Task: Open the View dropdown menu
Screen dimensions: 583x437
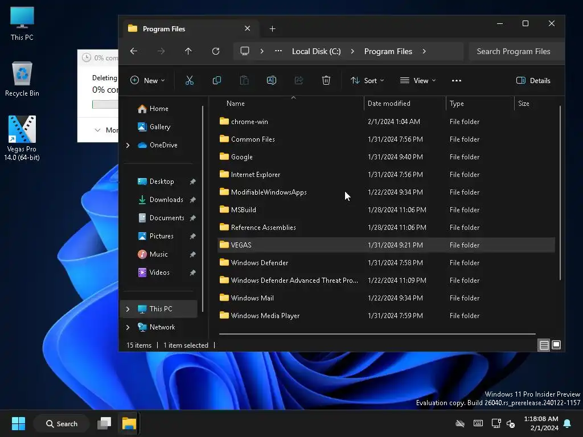Action: (x=418, y=80)
